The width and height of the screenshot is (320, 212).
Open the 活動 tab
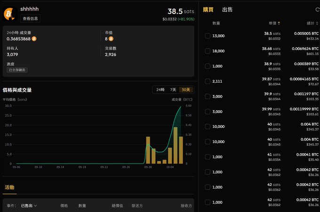tap(9, 187)
